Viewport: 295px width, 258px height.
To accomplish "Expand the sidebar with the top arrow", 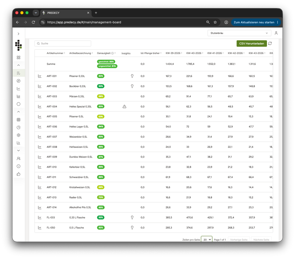I will 18,34.
